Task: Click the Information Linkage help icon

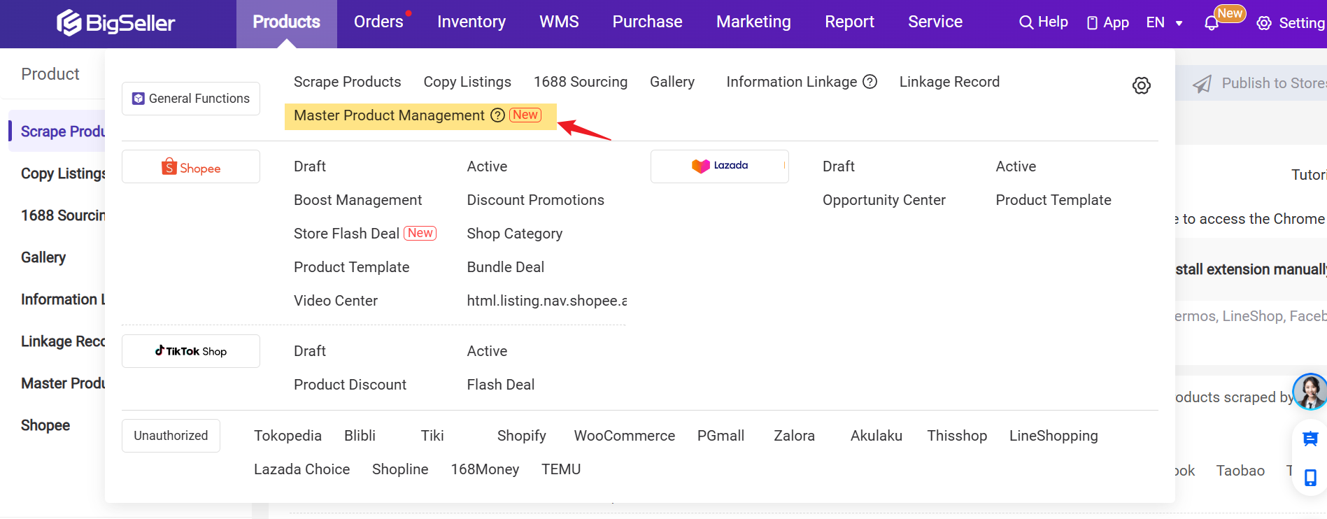Action: [x=870, y=82]
